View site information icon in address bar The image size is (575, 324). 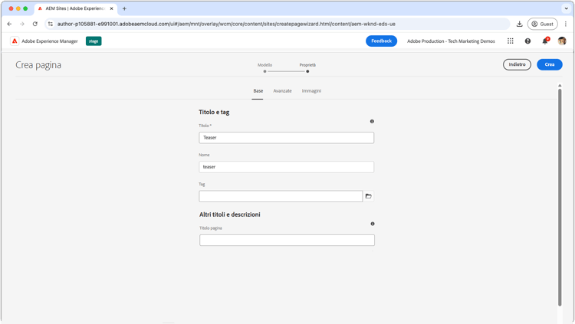click(51, 24)
